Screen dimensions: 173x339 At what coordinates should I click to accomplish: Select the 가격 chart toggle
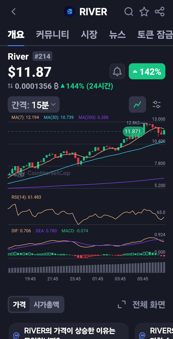click(19, 305)
